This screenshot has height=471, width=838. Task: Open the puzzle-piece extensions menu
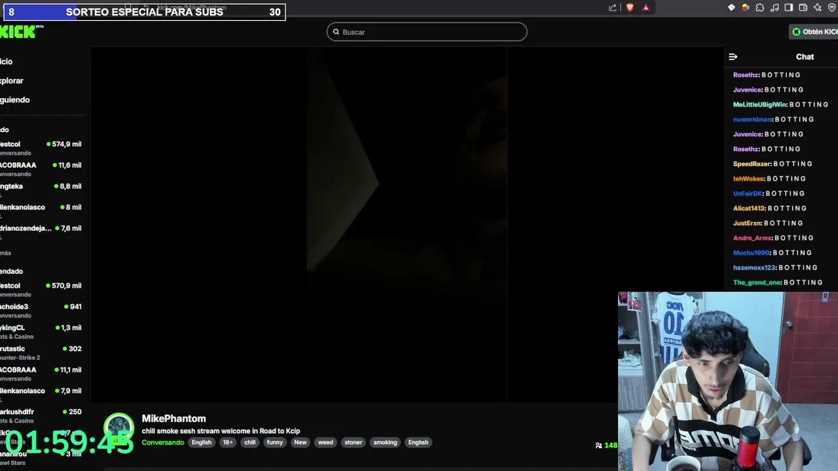759,8
